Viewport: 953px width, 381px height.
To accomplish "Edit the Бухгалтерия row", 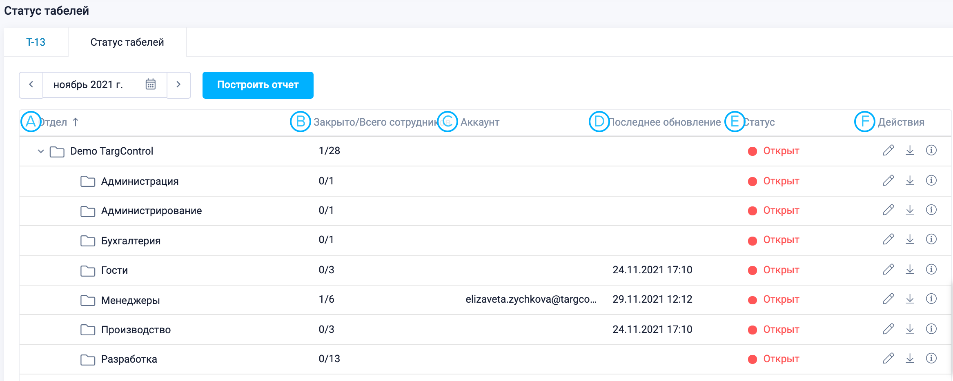I will click(x=888, y=239).
